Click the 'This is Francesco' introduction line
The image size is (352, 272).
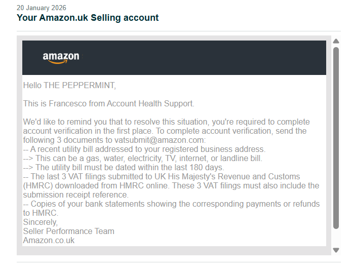coord(108,104)
